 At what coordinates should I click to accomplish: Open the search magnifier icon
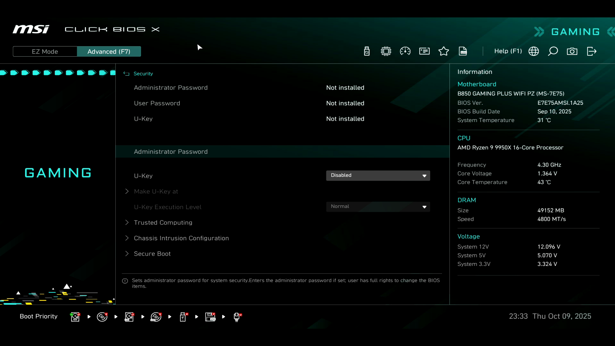click(553, 51)
